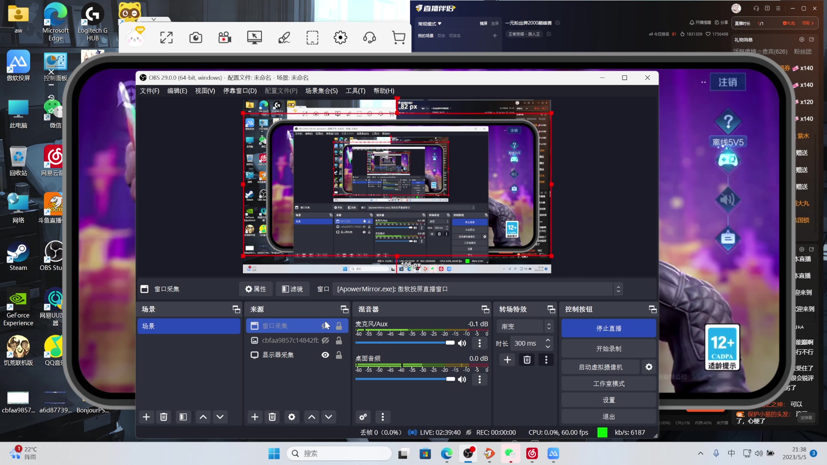Viewport: 827px width, 465px height.
Task: Open the fullscreen expand tool in ApowerMirror toolbar
Action: click(x=166, y=38)
